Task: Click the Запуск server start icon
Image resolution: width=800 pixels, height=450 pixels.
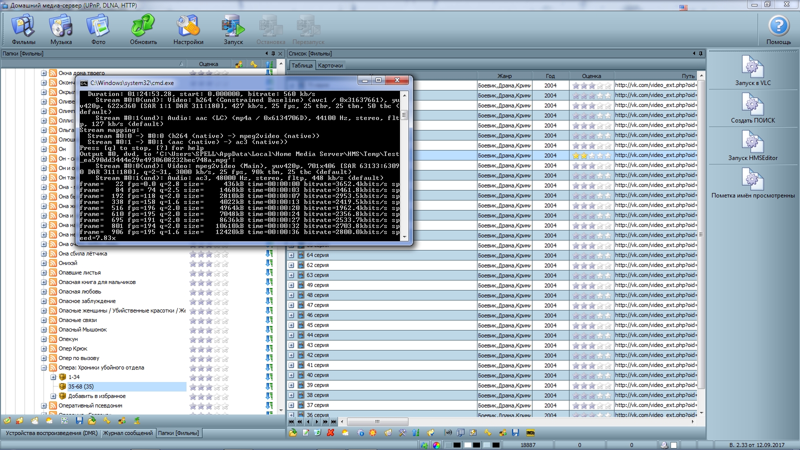Action: click(x=233, y=30)
